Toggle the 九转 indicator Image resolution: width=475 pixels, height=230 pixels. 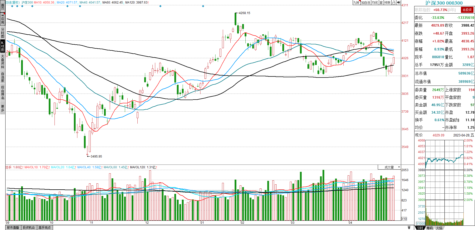(x=356, y=3)
